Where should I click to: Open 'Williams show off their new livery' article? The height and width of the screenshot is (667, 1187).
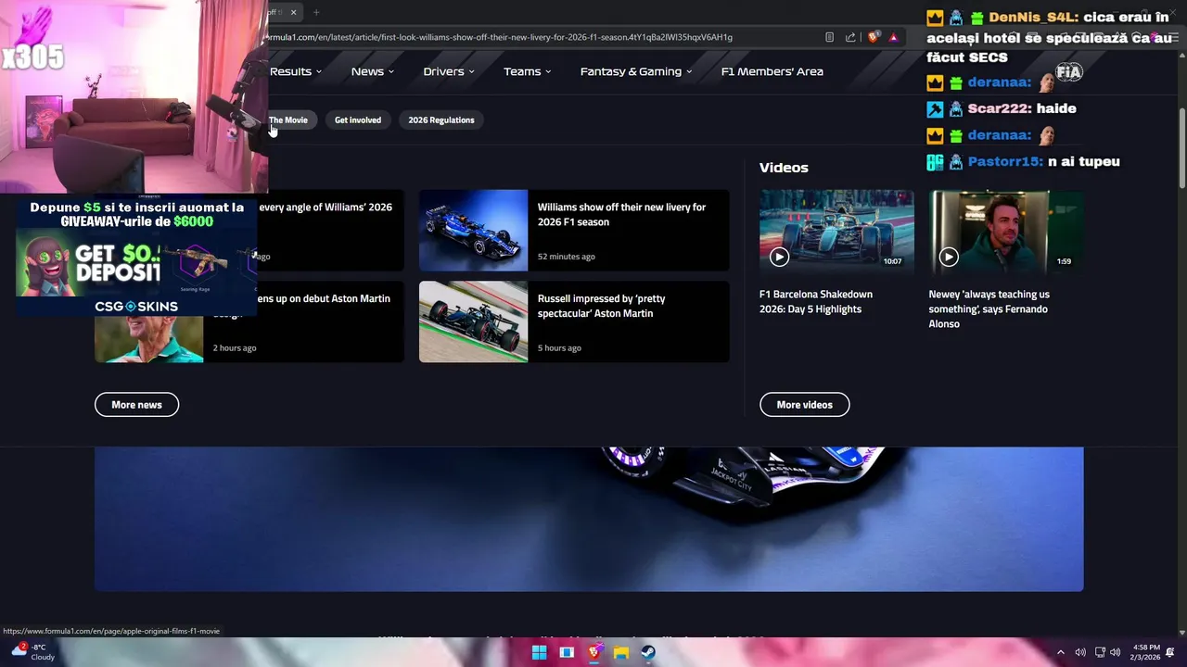[621, 215]
